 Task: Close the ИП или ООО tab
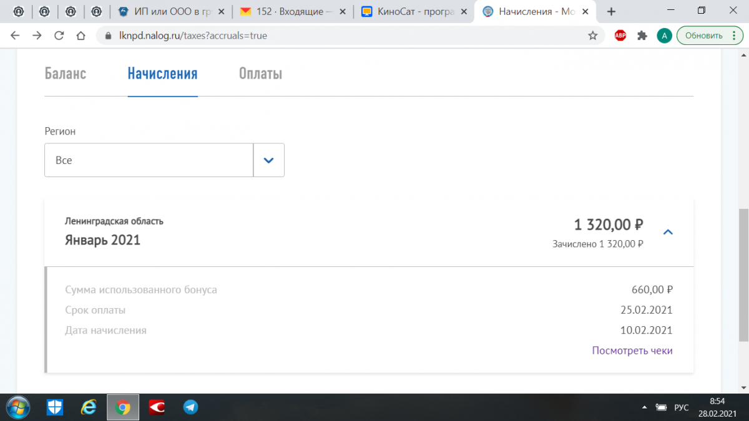(220, 11)
